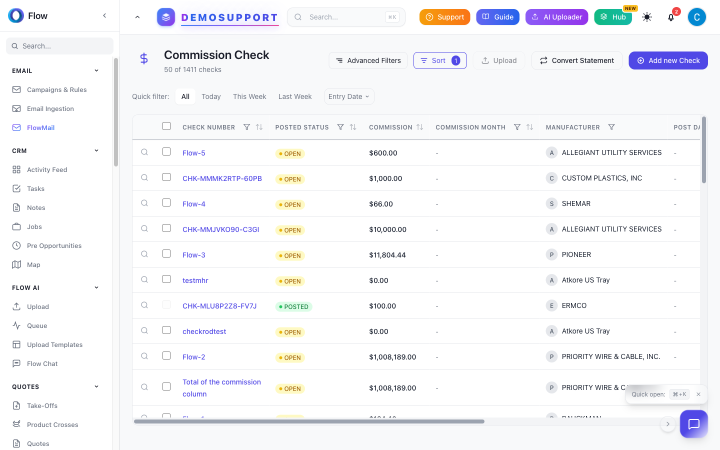Screen dimensions: 720x450
Task: Select Campaigns & Rules in the sidebar
Action: [x=57, y=89]
